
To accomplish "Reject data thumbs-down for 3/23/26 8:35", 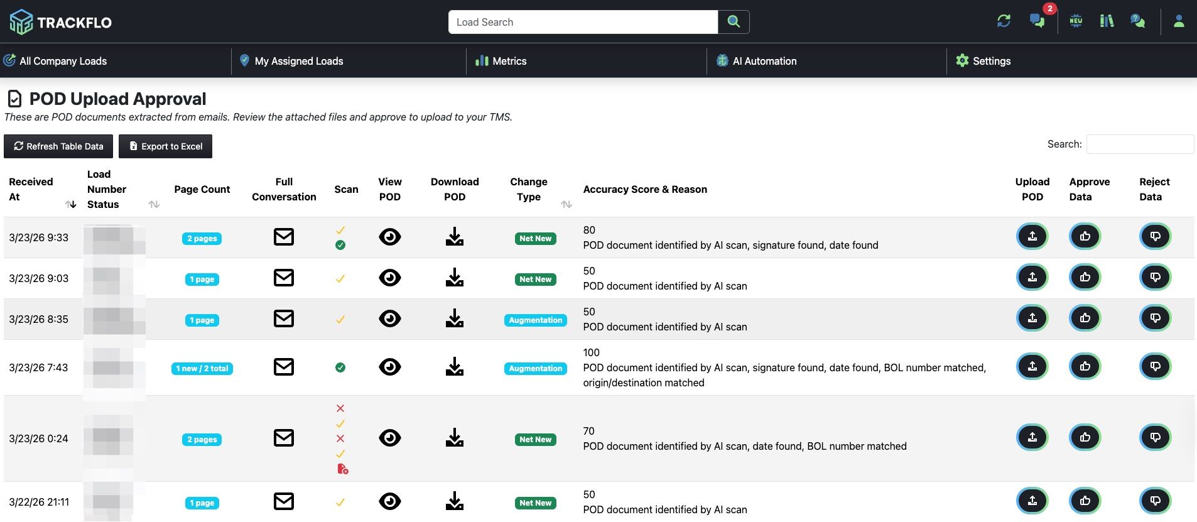I will pos(1156,318).
